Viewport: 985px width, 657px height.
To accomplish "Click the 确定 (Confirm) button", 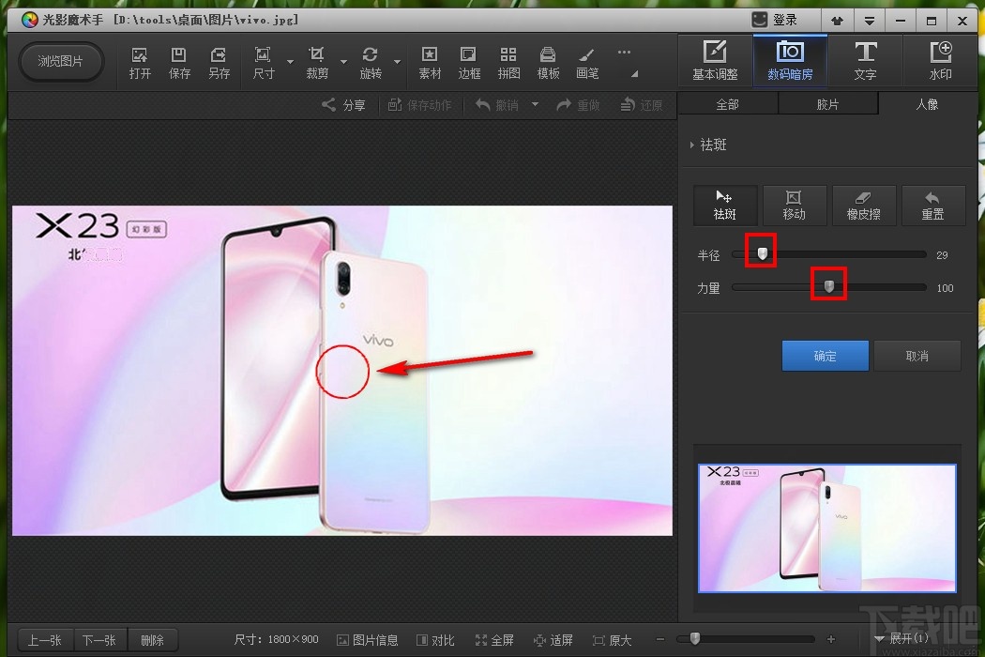I will (x=825, y=356).
